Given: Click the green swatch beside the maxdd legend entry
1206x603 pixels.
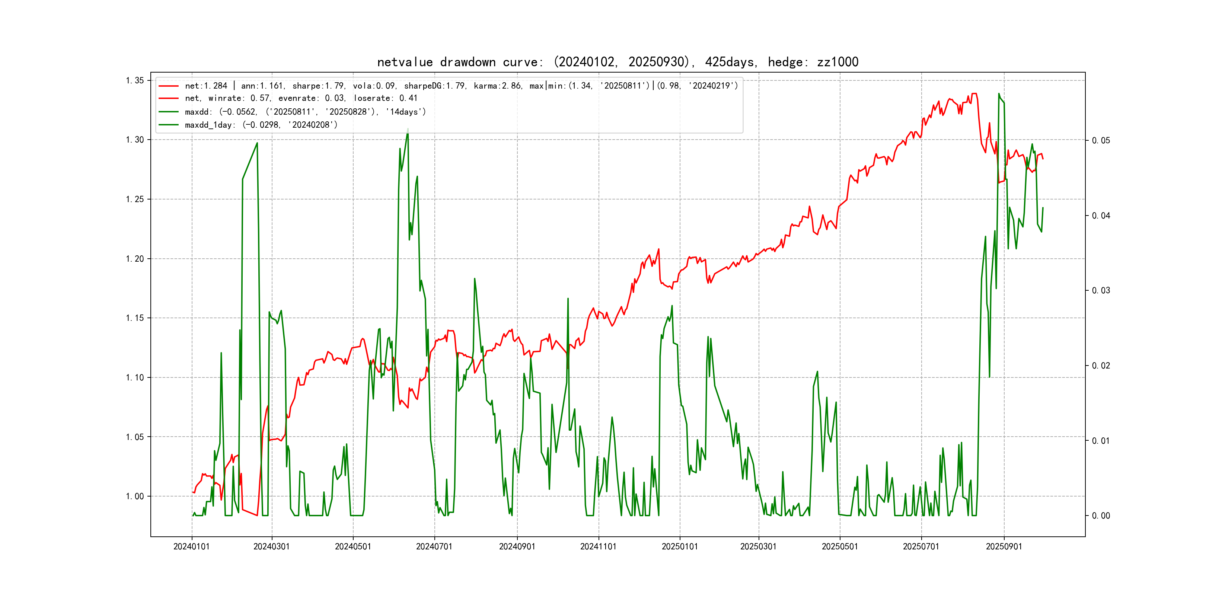Looking at the screenshot, I should 169,112.
